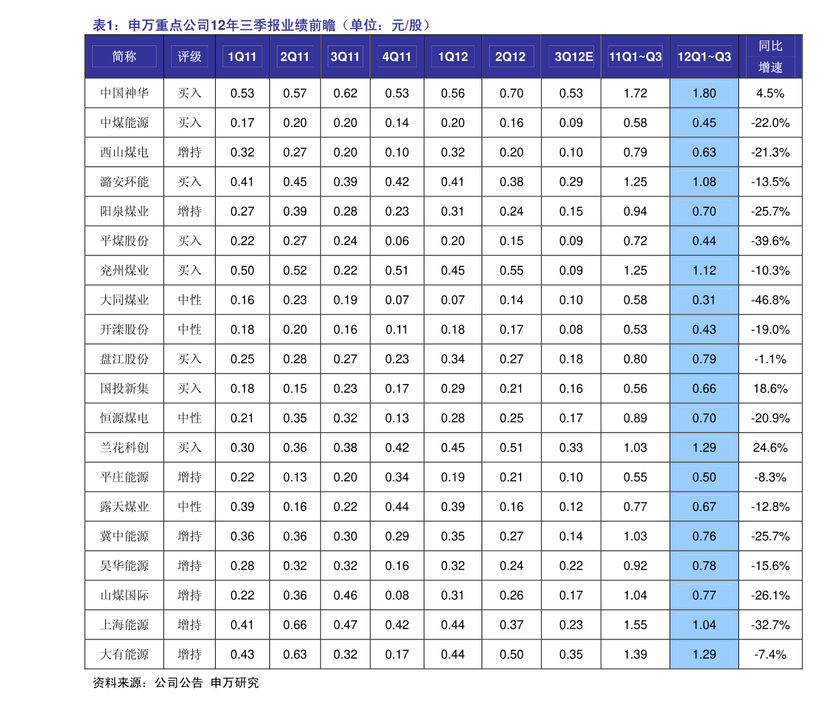Select the cell with value 1.80
This screenshot has height=702, width=818.
[704, 93]
